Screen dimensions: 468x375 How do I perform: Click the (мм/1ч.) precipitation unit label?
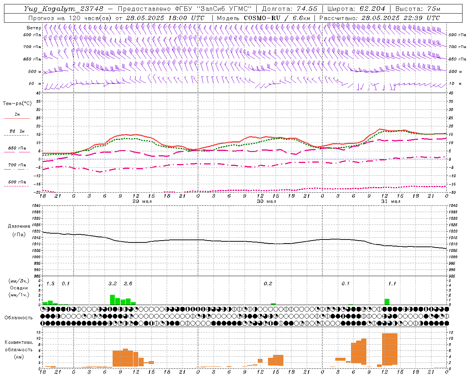pyautogui.click(x=19, y=294)
